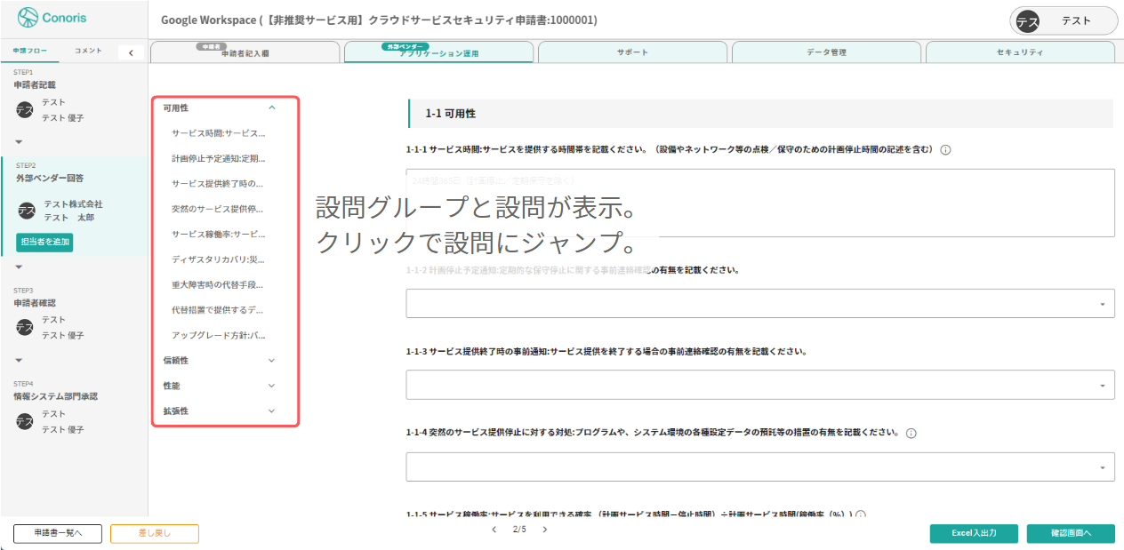Image resolution: width=1124 pixels, height=550 pixels.
Task: Switch to the サポート tab
Action: click(631, 52)
